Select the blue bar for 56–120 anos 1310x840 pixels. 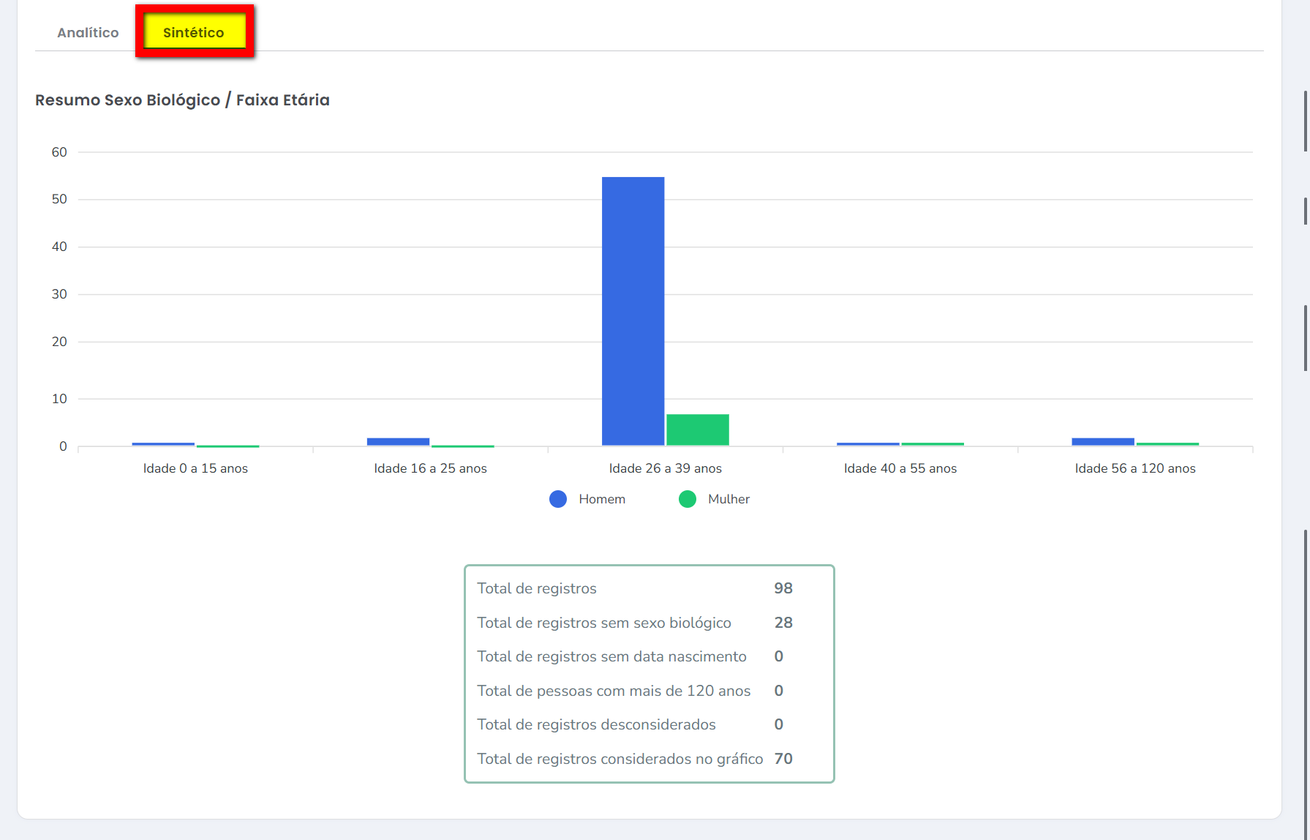[1102, 442]
